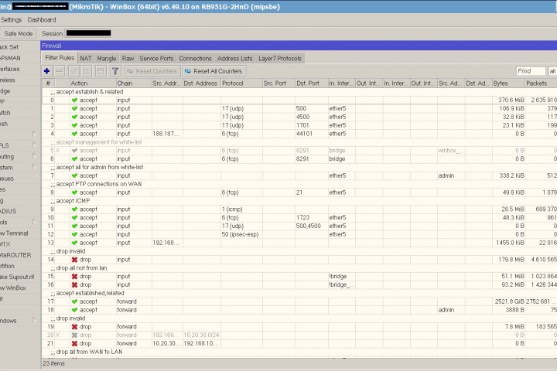
Task: Open the Dashboard menu
Action: [42, 20]
